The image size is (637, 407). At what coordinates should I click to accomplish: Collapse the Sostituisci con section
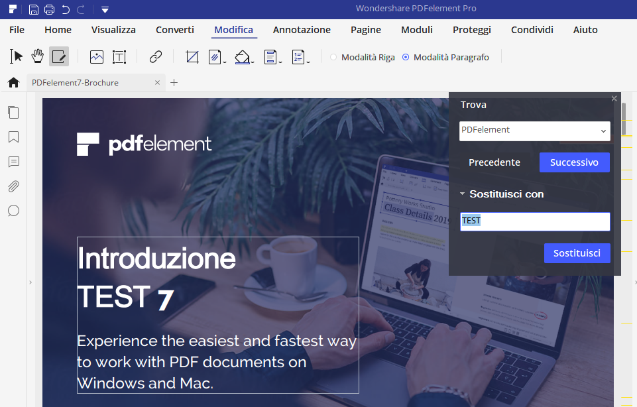462,194
